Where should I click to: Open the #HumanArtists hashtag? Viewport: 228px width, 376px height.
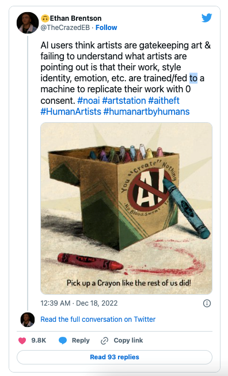pyautogui.click(x=71, y=111)
